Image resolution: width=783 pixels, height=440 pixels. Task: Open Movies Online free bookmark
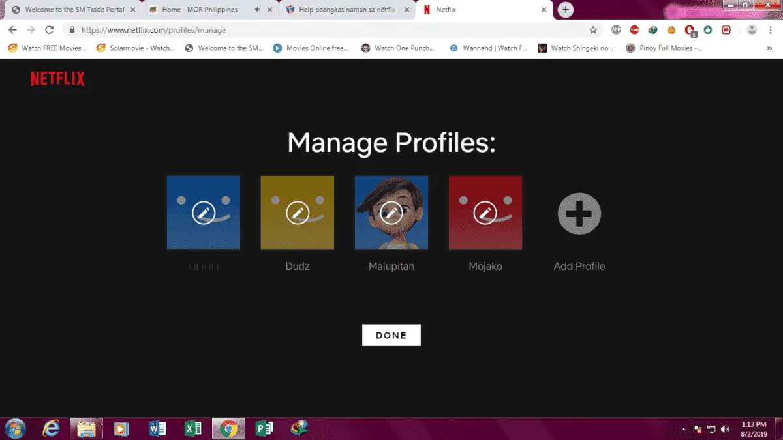311,48
